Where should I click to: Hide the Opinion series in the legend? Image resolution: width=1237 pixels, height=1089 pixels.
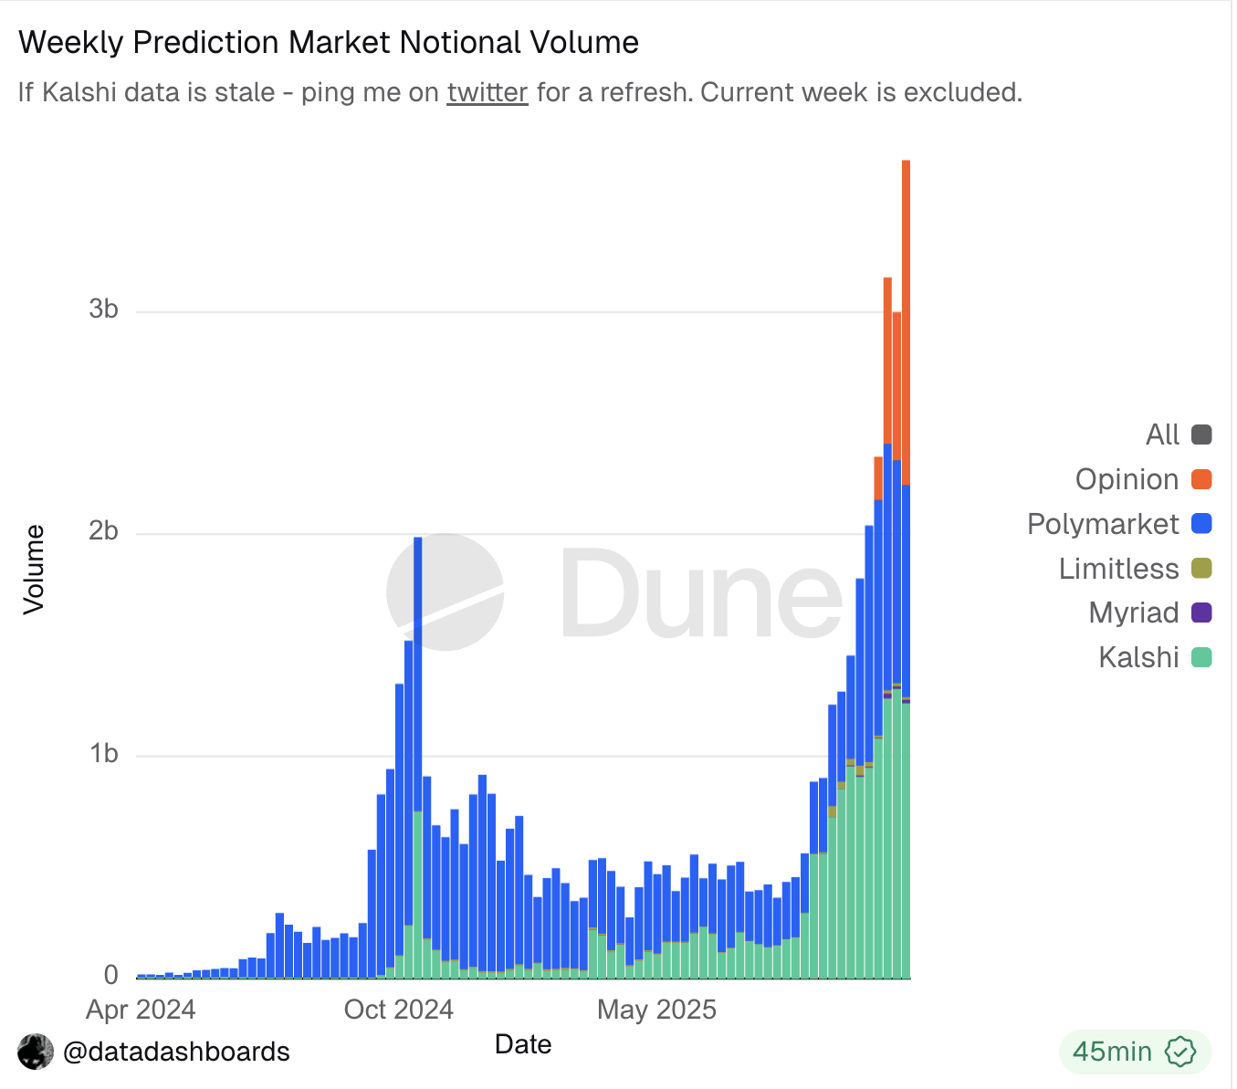[1127, 478]
